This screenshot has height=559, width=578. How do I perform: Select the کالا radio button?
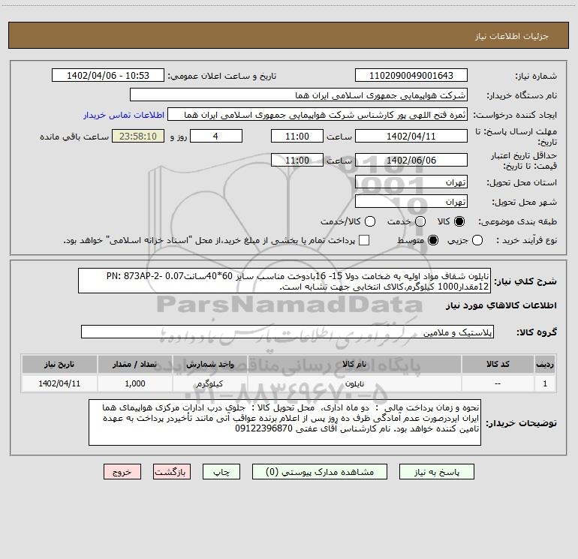pyautogui.click(x=459, y=221)
